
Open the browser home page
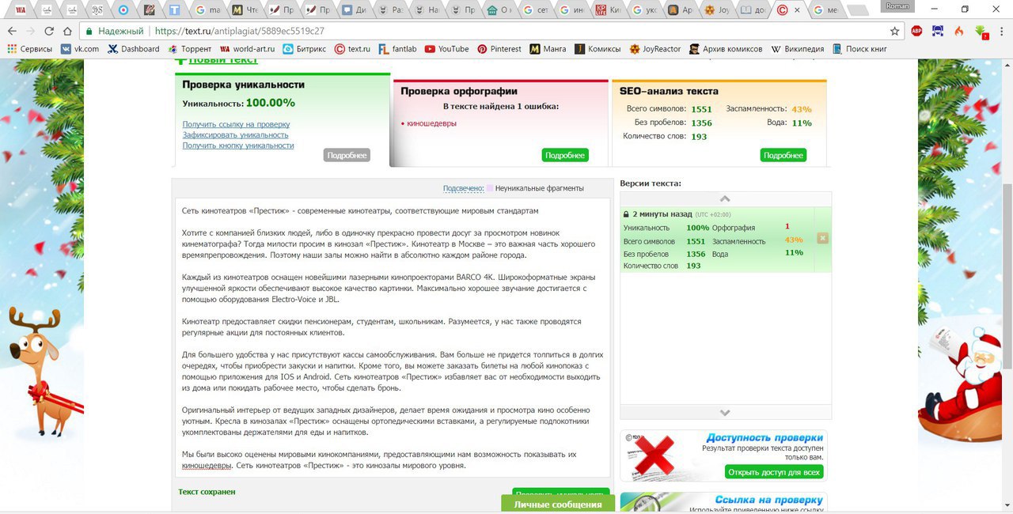click(66, 31)
